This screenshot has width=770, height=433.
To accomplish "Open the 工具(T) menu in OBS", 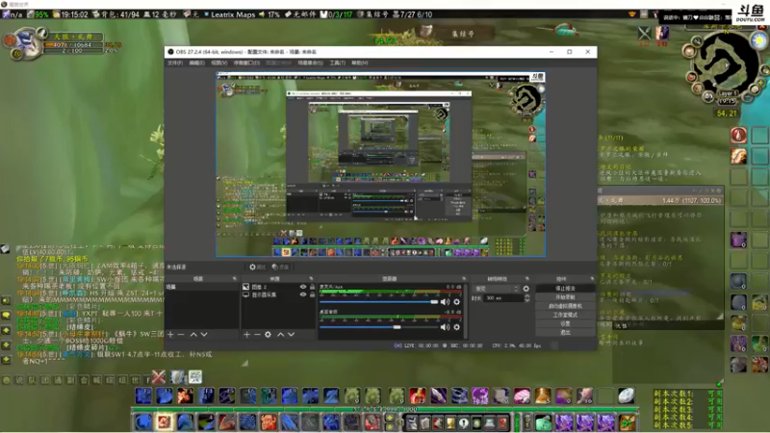I will pyautogui.click(x=338, y=63).
